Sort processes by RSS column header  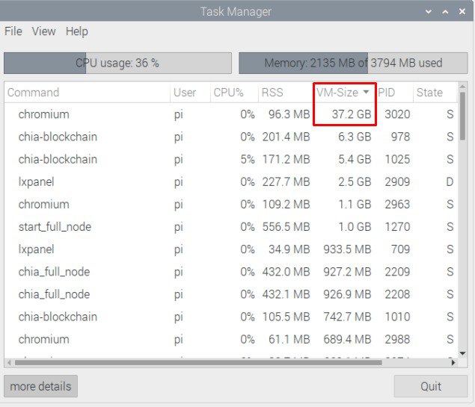(x=285, y=92)
